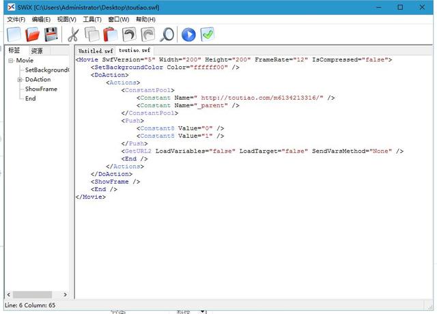Click the Paste clipboard icon

click(x=111, y=34)
